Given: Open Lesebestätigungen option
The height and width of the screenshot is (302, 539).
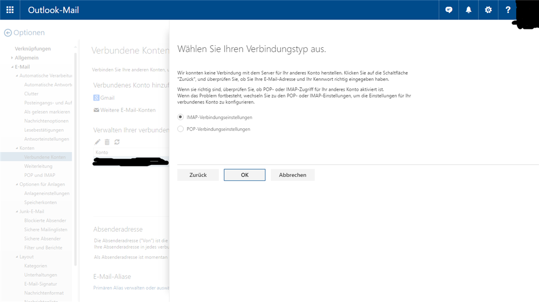Looking at the screenshot, I should (44, 130).
